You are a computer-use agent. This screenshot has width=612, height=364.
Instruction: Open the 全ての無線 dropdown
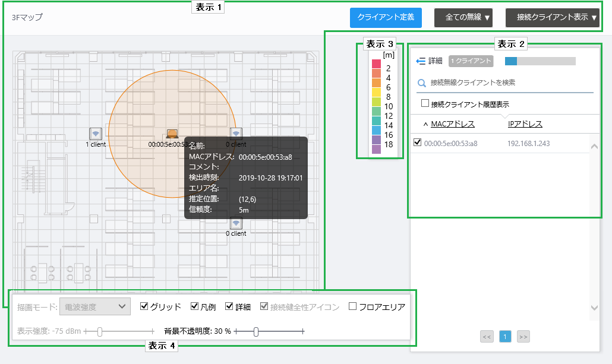point(463,18)
